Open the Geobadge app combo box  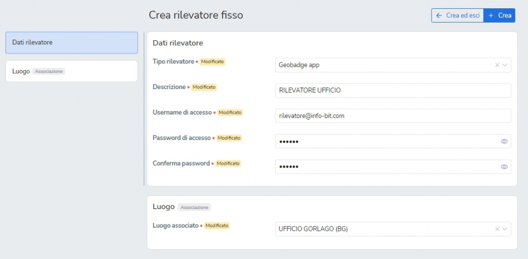tap(393, 65)
